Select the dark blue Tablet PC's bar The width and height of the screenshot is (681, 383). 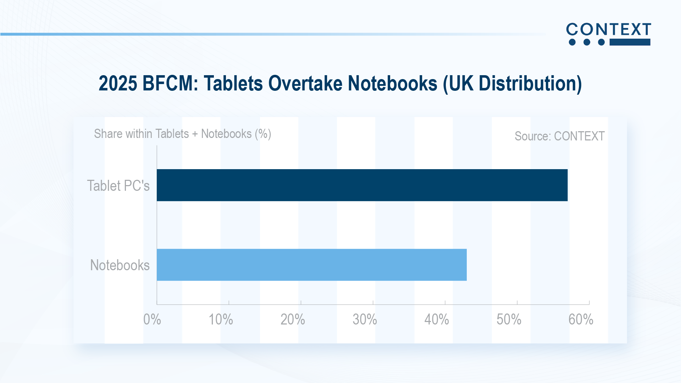(362, 185)
